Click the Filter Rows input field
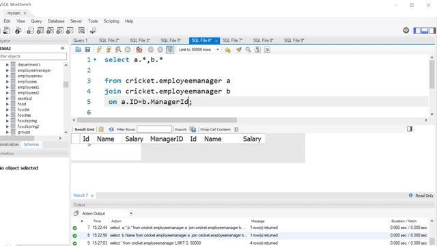The width and height of the screenshot is (437, 246). [154, 129]
